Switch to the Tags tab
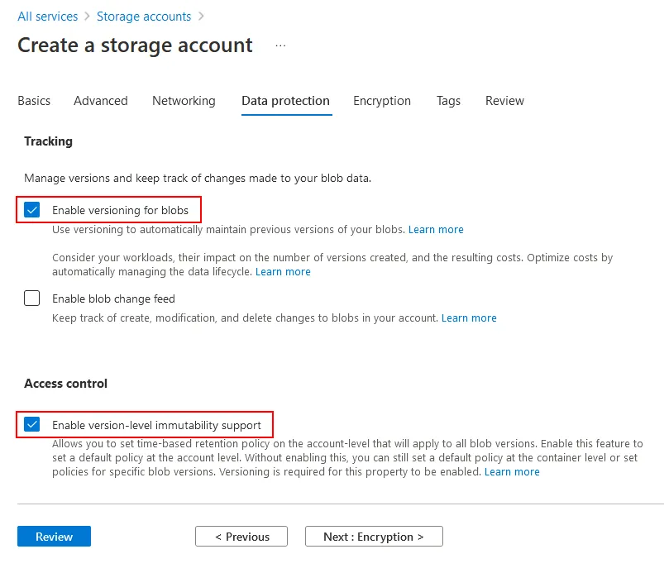This screenshot has width=664, height=573. pyautogui.click(x=448, y=101)
